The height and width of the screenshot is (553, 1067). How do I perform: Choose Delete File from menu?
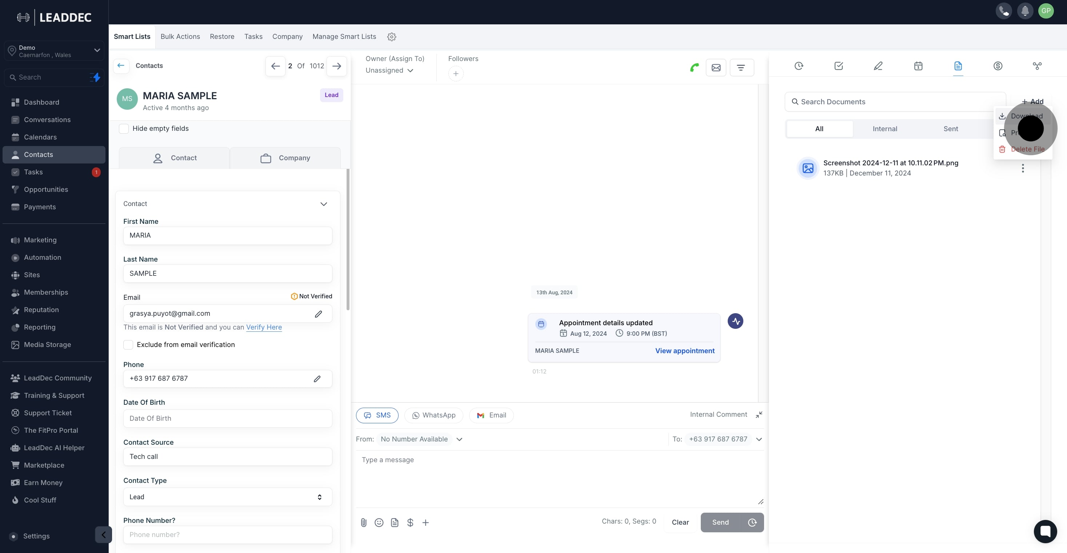click(1022, 149)
